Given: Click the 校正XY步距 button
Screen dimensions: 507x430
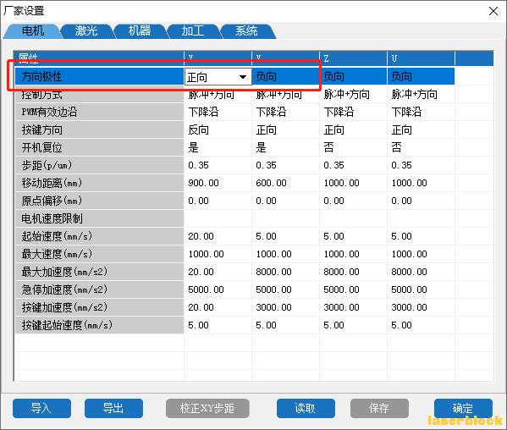Looking at the screenshot, I should (207, 408).
